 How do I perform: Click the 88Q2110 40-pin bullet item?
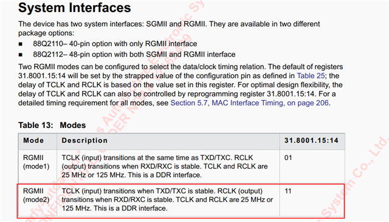coord(115,44)
